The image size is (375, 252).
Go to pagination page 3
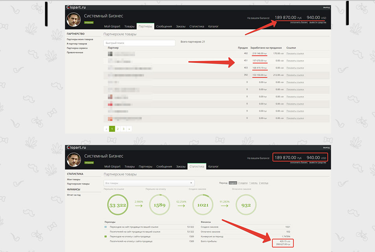[x=123, y=129]
